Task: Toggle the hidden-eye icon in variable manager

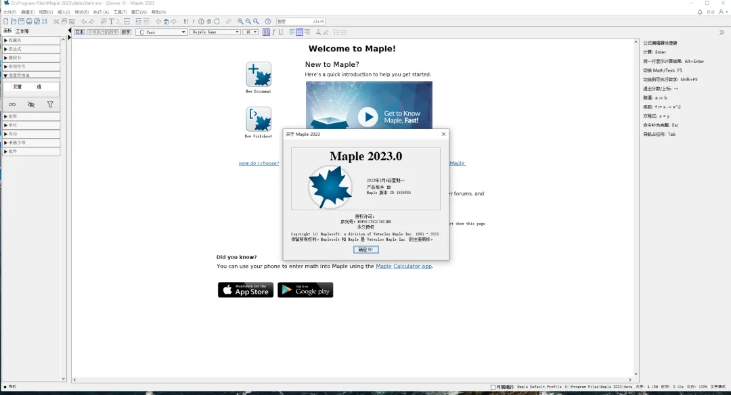Action: coord(31,105)
